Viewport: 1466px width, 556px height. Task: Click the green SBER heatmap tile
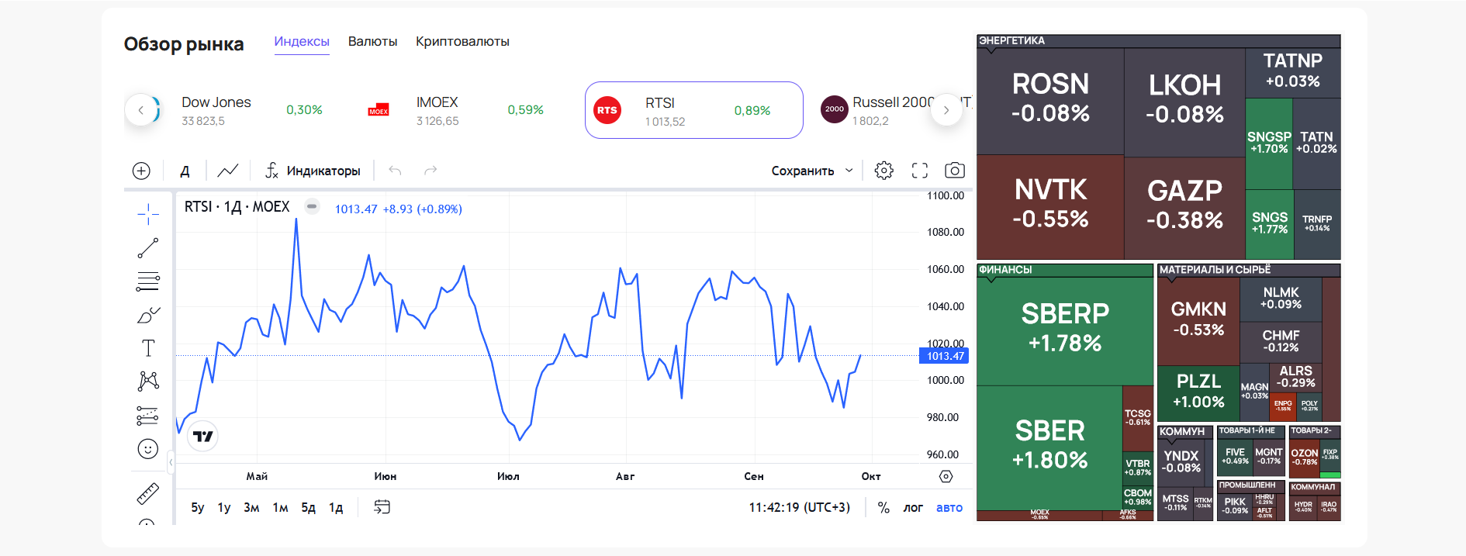[x=1049, y=446]
